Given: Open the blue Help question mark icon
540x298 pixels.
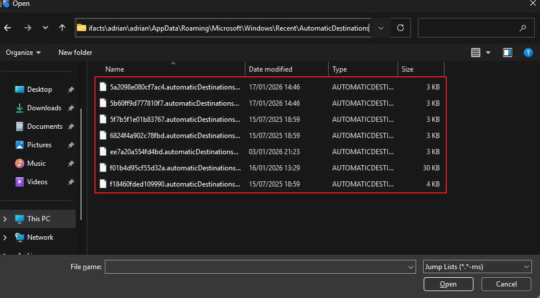Looking at the screenshot, I should click(x=528, y=53).
